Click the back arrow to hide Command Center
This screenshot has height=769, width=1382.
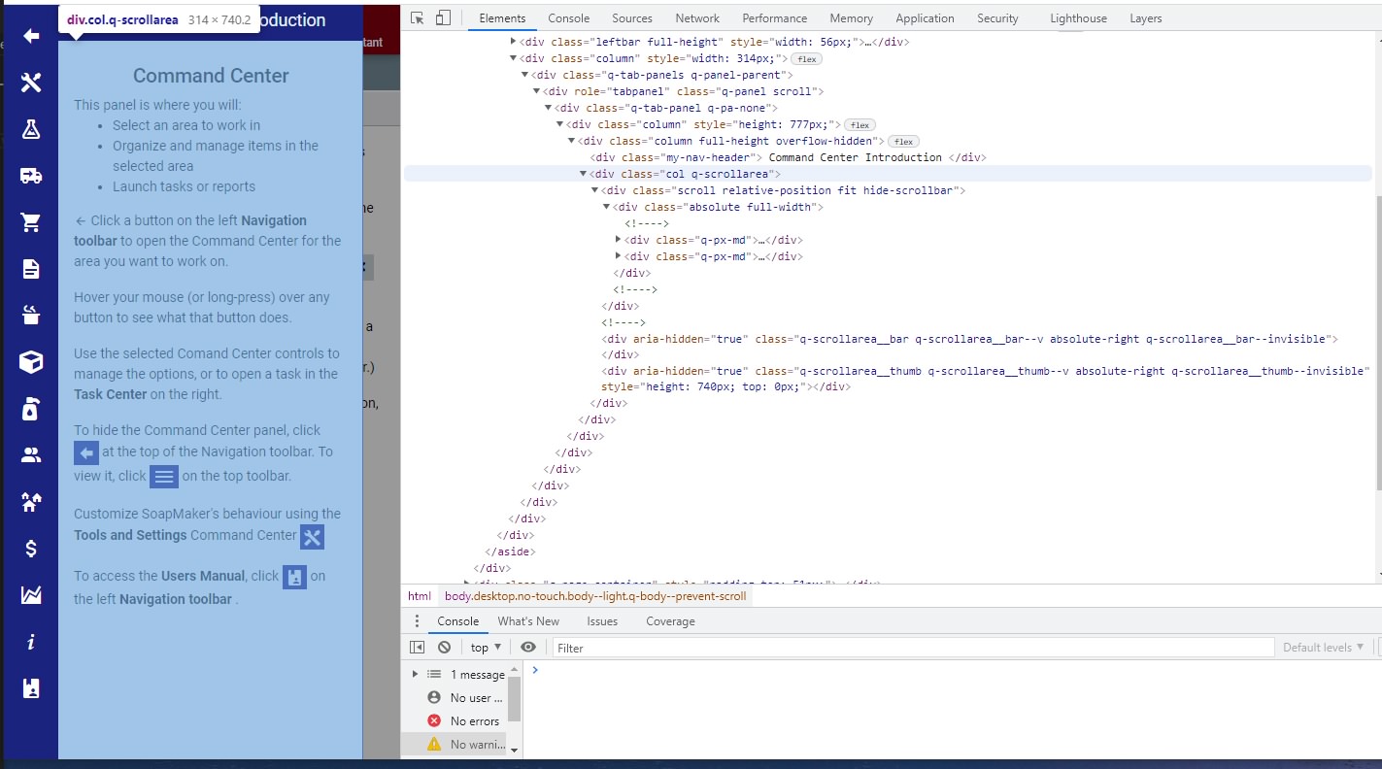pyautogui.click(x=30, y=36)
